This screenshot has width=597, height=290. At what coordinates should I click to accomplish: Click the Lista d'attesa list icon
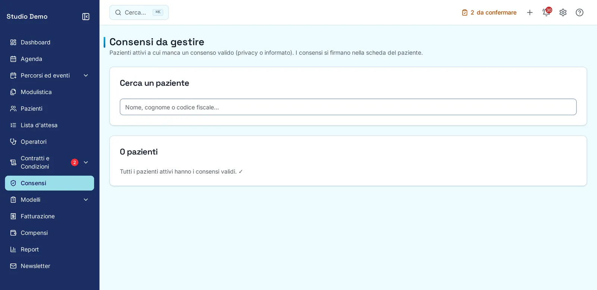(x=13, y=125)
